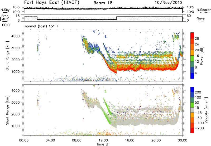This screenshot has width=211, height=146.
Task: Click the 'Nave' legend label
Action: [x=201, y=18]
